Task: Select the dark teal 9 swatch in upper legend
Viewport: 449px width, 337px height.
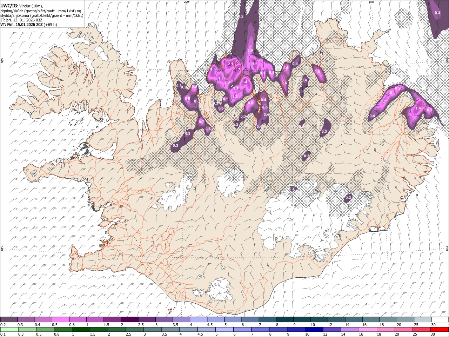Action: 302,319
